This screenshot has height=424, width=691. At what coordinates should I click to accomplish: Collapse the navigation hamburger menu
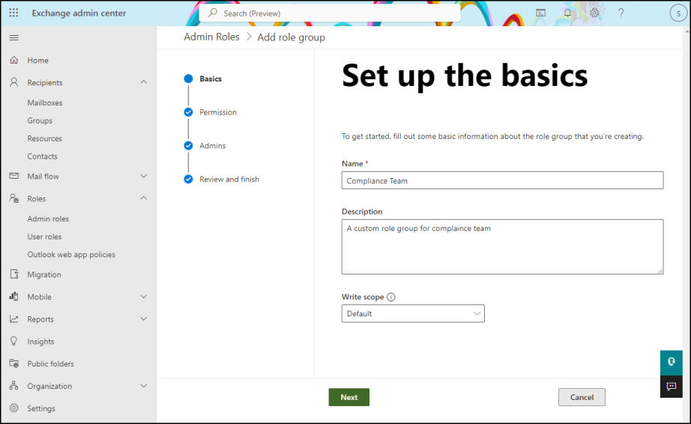click(x=14, y=38)
